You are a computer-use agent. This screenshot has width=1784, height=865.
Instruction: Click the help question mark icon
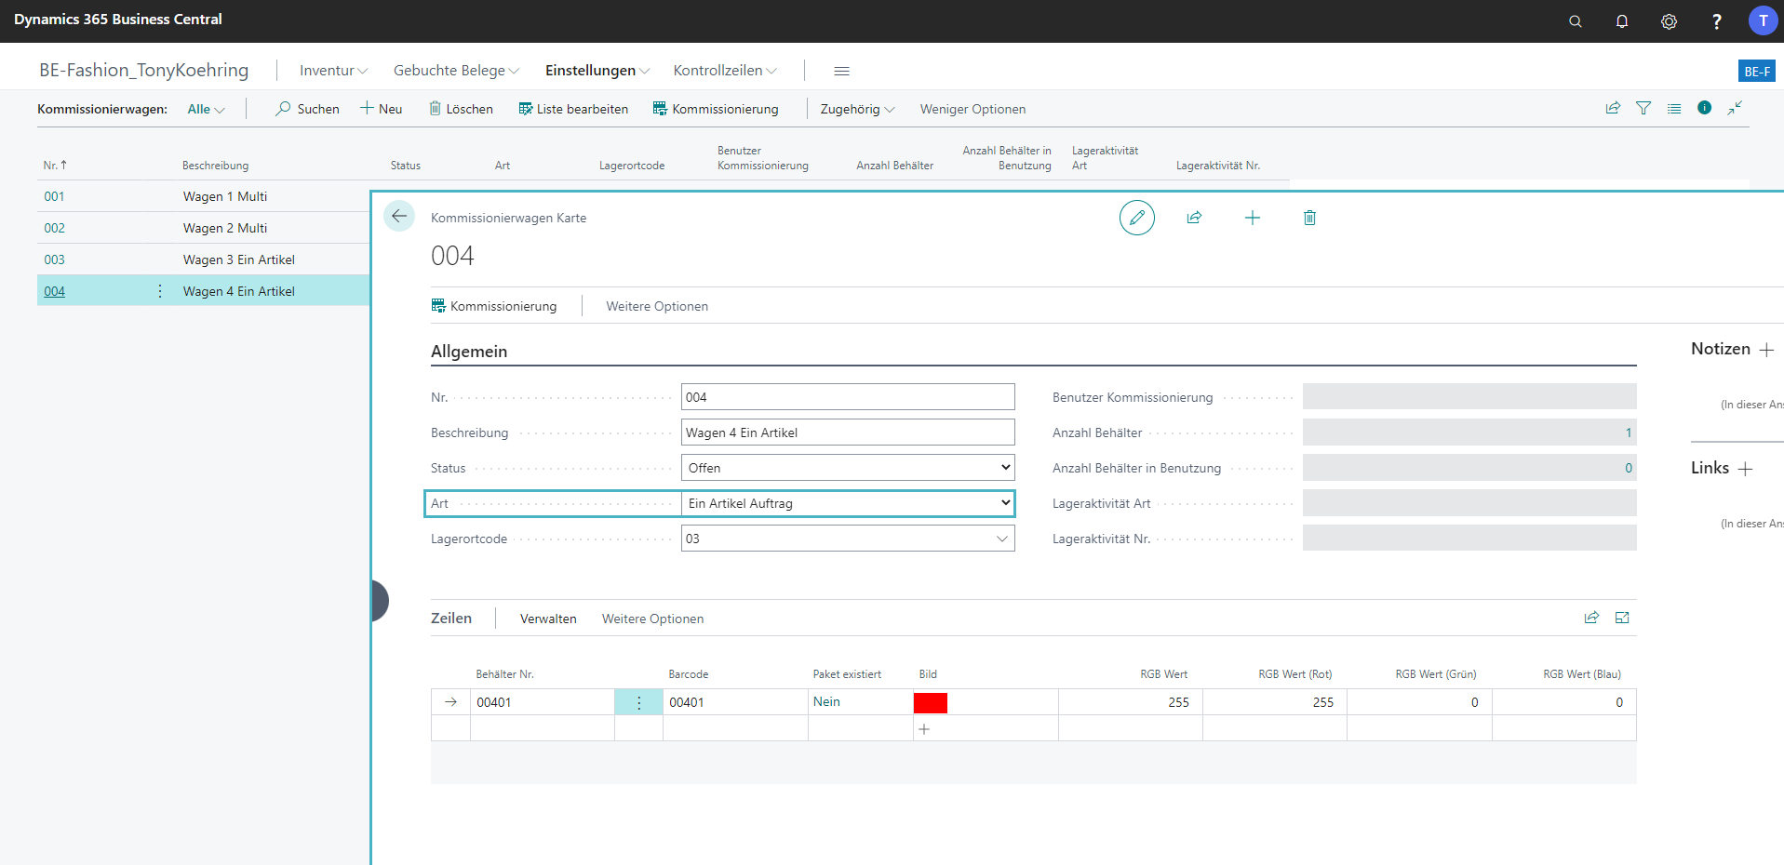[1716, 21]
